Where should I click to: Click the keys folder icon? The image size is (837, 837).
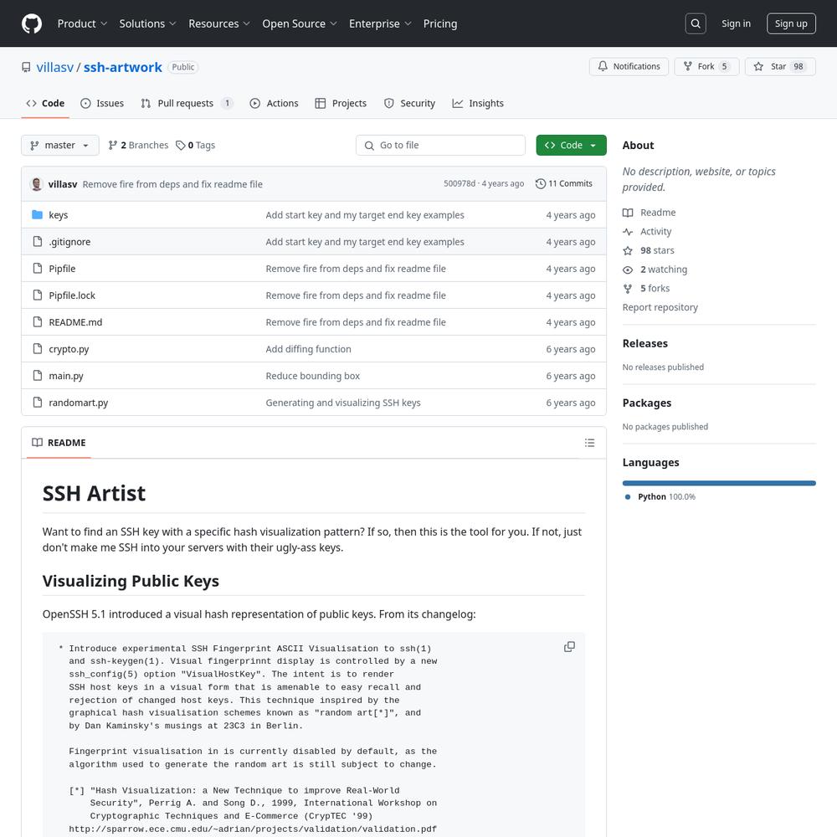coord(37,214)
